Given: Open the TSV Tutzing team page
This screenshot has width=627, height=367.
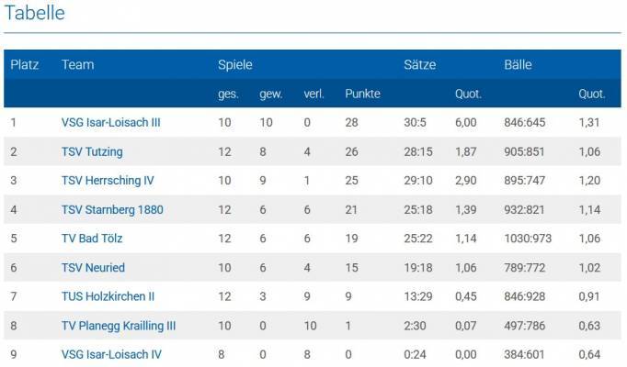Looking at the screenshot, I should point(92,151).
